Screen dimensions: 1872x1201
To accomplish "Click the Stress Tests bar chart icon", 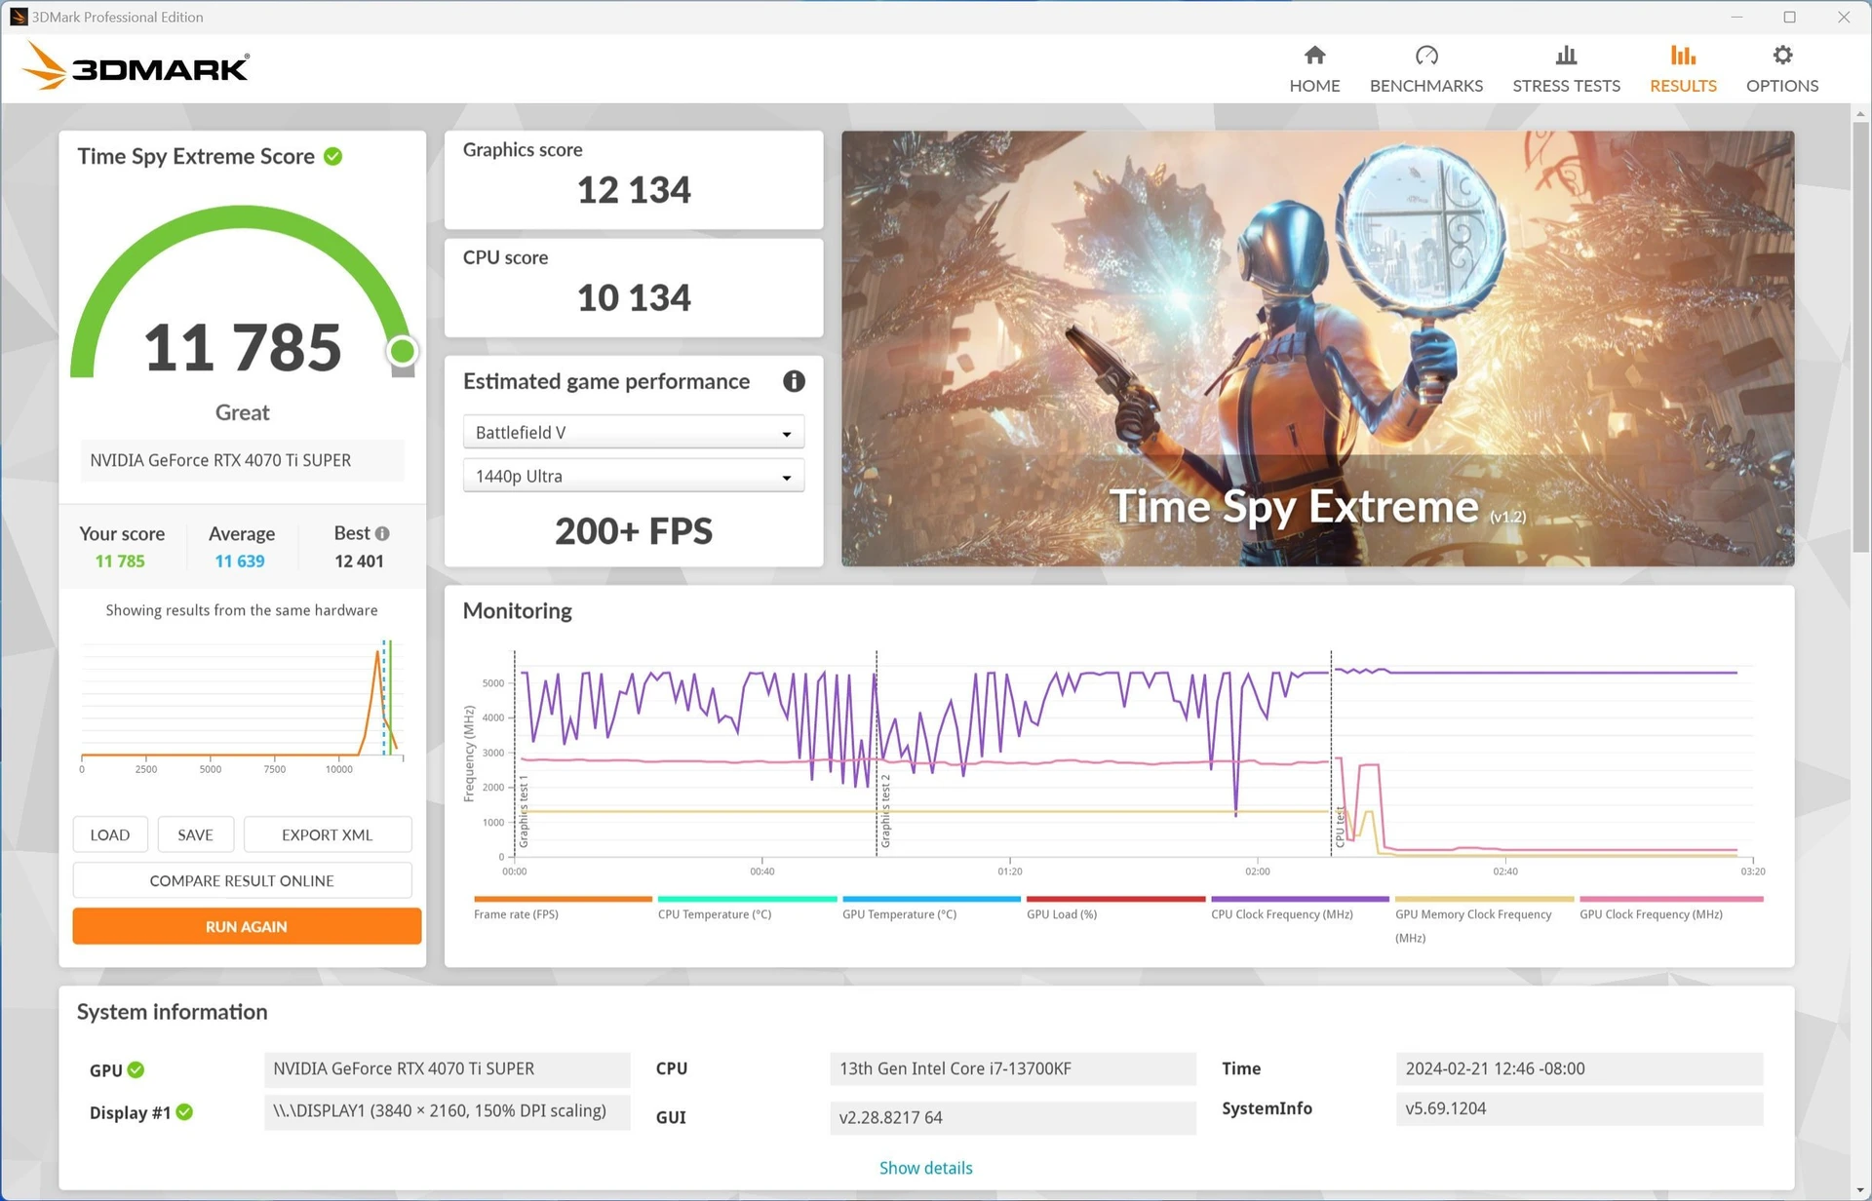I will (x=1566, y=55).
